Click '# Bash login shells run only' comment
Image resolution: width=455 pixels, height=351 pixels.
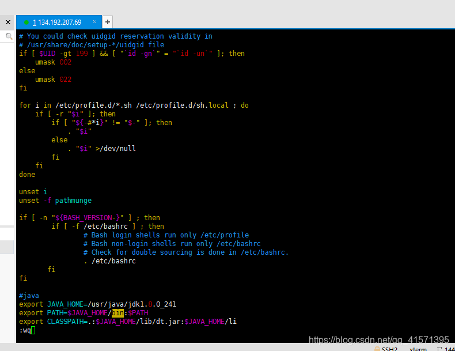coord(166,235)
